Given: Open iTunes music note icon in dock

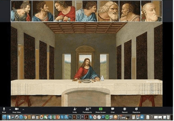Looking at the screenshot, I should [x=99, y=117].
